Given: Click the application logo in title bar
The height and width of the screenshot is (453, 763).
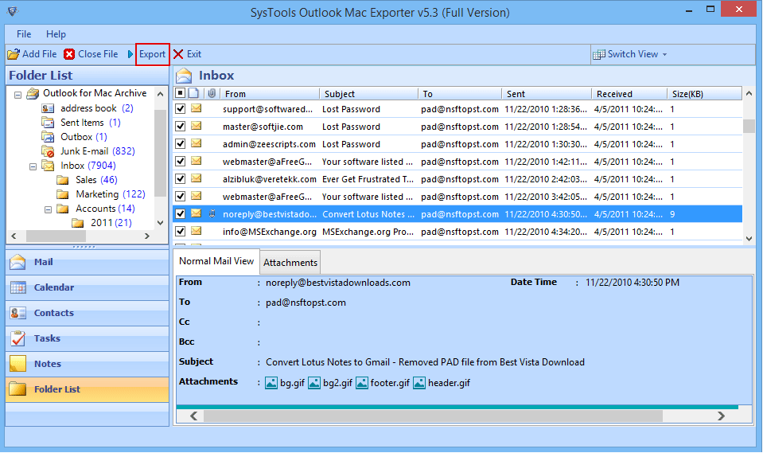Looking at the screenshot, I should 13,11.
